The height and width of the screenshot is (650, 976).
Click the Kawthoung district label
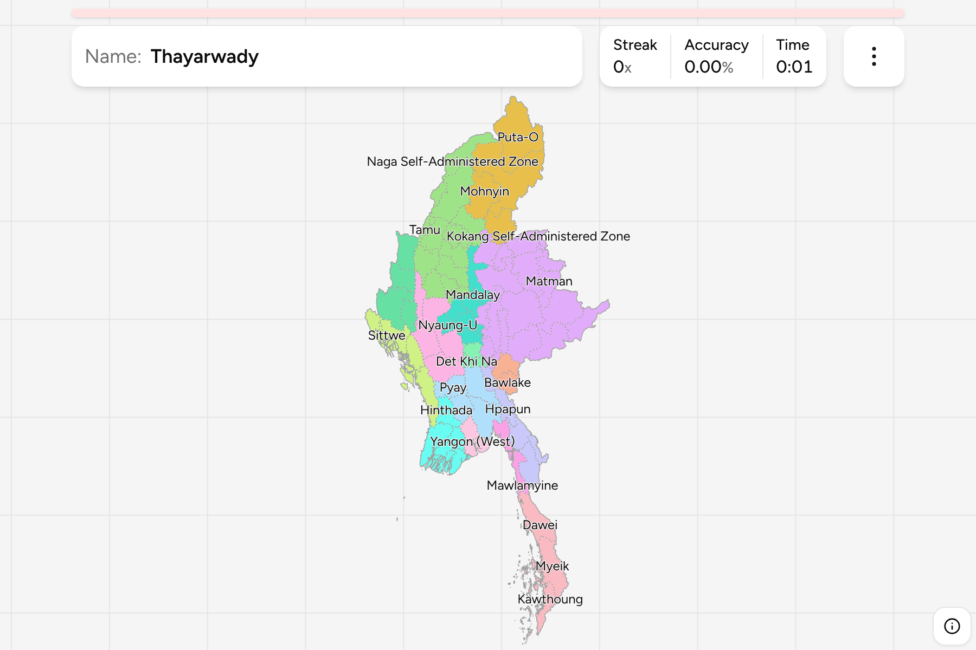(x=550, y=599)
